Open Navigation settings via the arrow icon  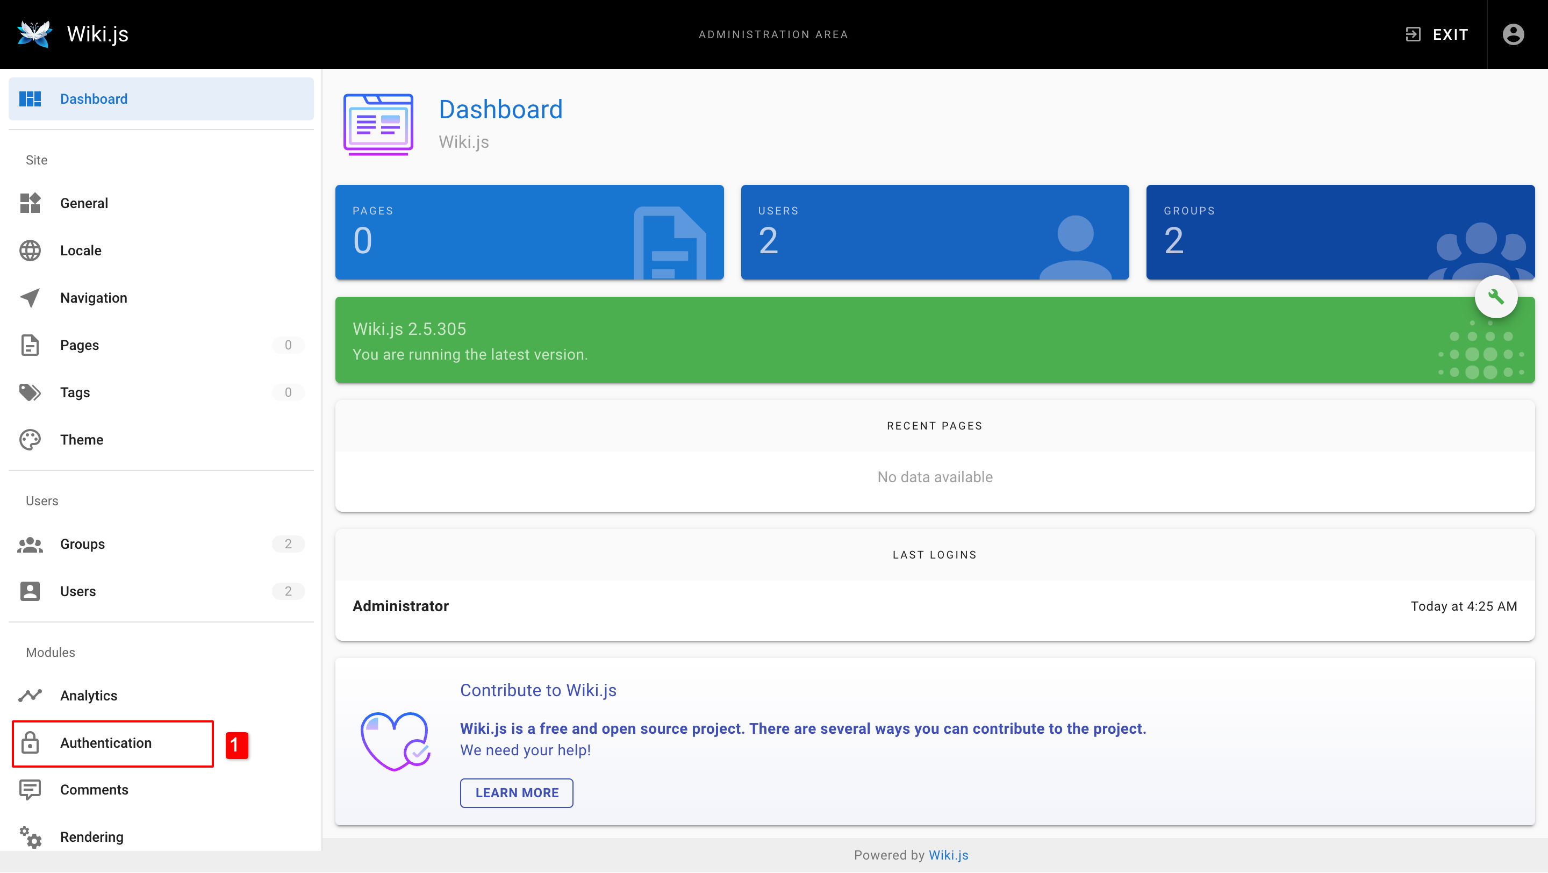click(30, 297)
